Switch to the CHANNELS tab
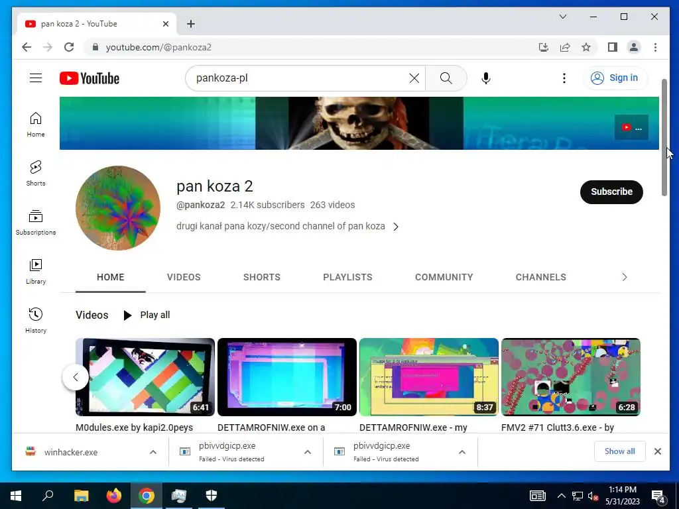The image size is (679, 509). click(540, 277)
